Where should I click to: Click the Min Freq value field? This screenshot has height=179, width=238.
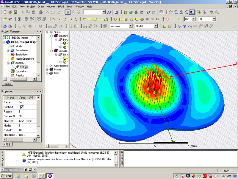coord(22,121)
